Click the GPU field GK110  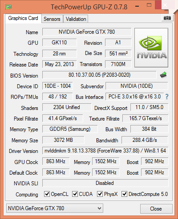tap(59, 43)
